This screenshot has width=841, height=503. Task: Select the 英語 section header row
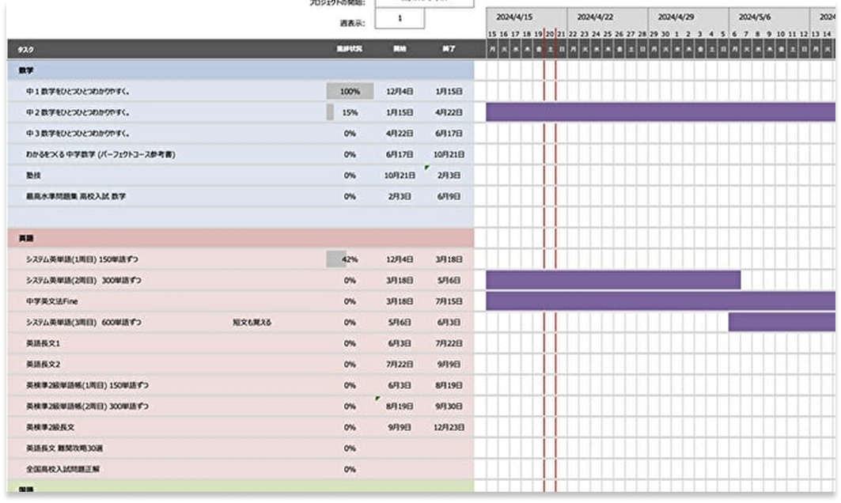(x=237, y=238)
